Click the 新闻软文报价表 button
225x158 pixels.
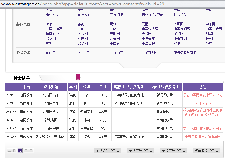point(206,151)
